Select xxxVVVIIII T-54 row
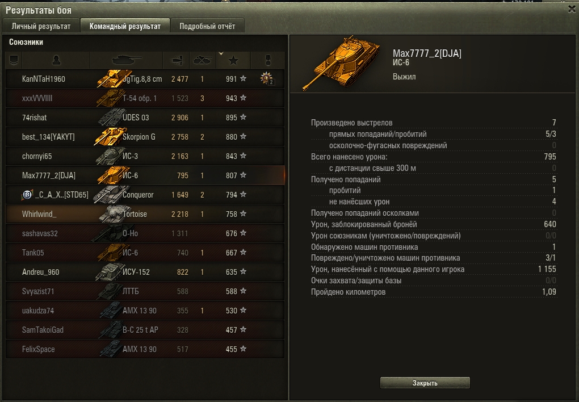The image size is (579, 402). [145, 98]
